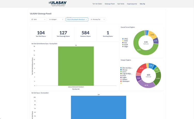The height and width of the screenshot is (119, 194).
Task: Click the folder icon in Kuruluş Tipi filter
Action: (92, 19)
